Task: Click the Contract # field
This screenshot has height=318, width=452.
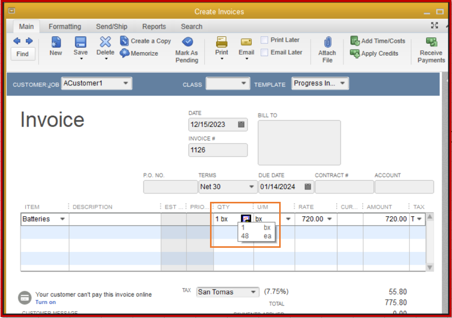Action: click(x=345, y=187)
